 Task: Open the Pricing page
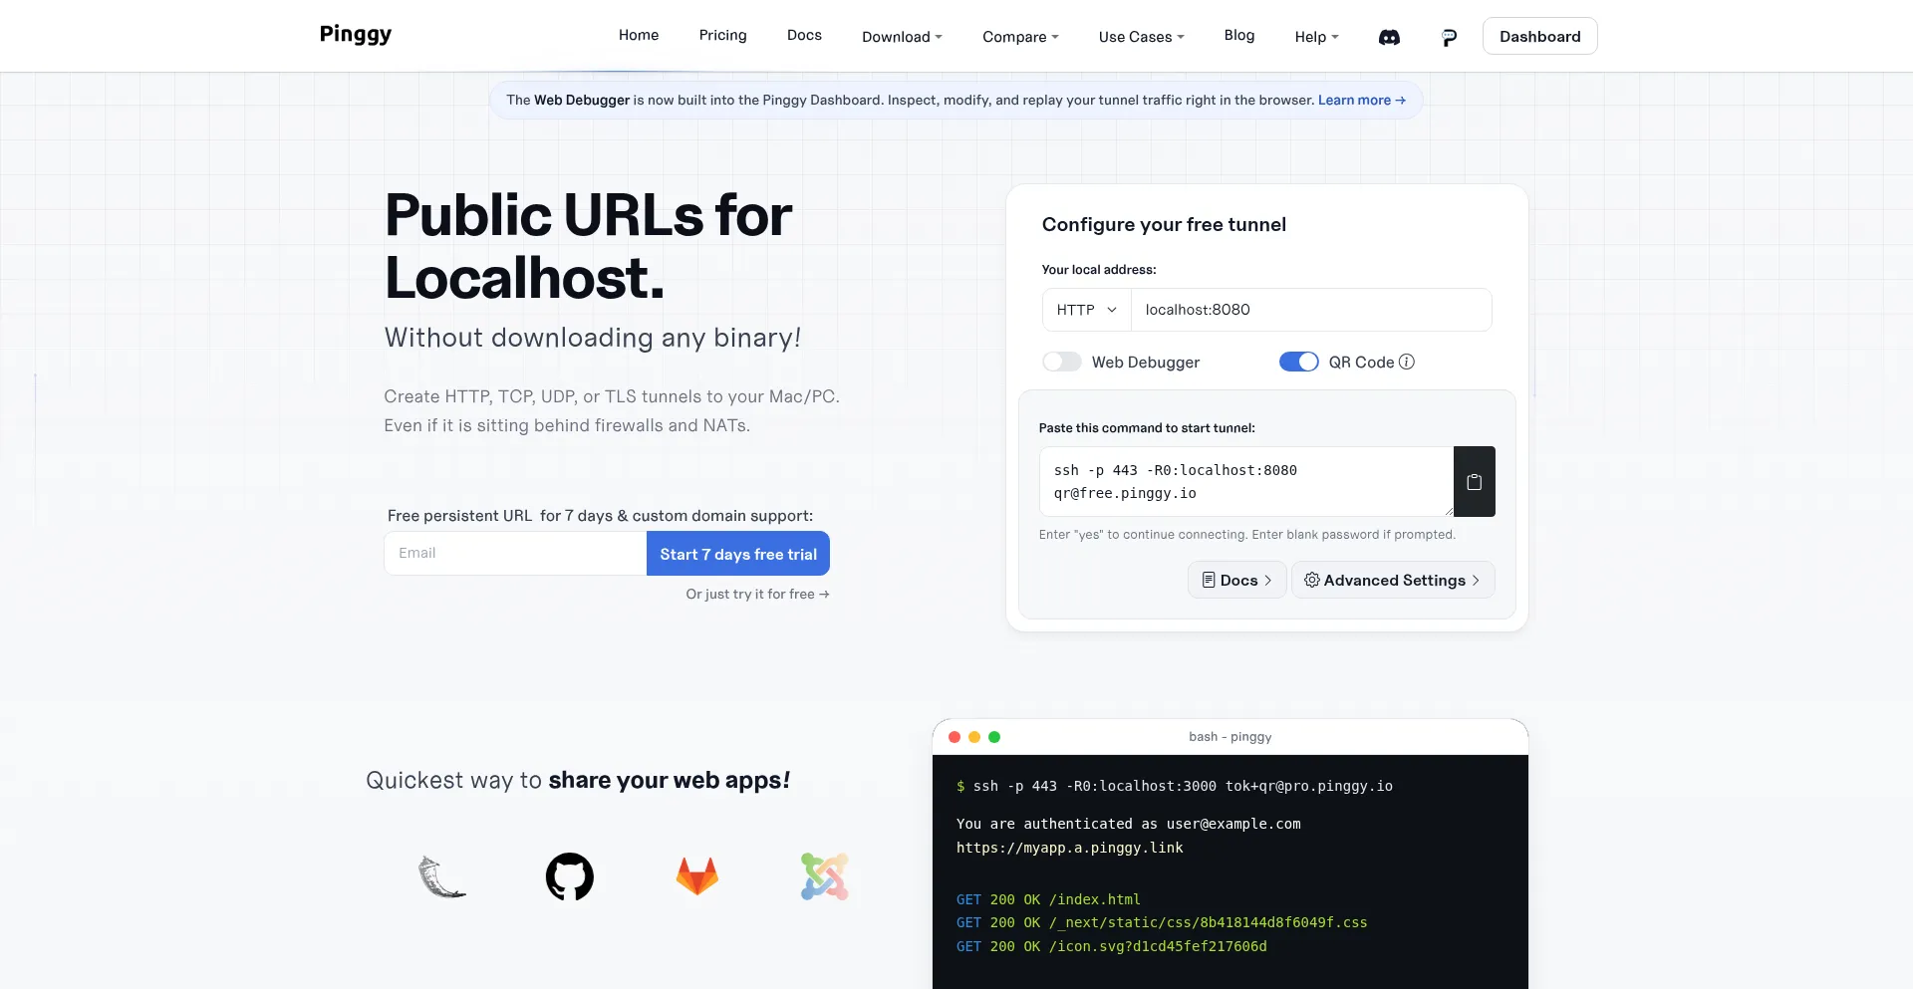(723, 35)
